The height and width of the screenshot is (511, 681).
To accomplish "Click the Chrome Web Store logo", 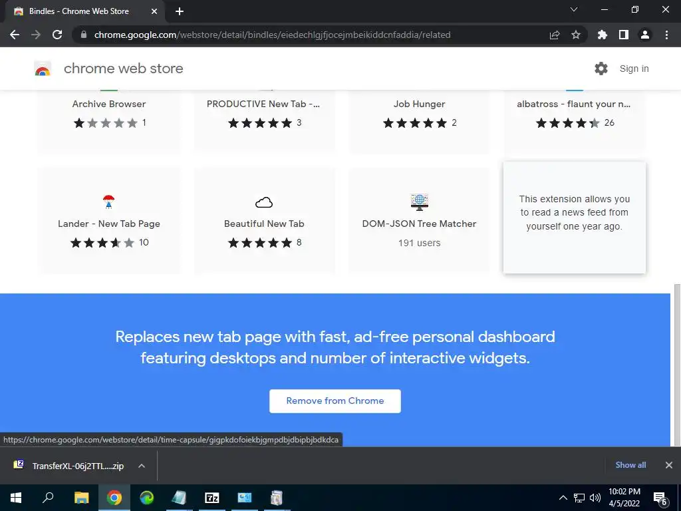I will pyautogui.click(x=43, y=69).
